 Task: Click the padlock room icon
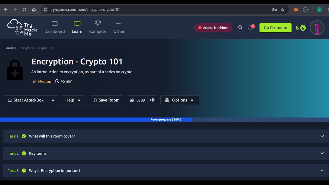coord(15,70)
